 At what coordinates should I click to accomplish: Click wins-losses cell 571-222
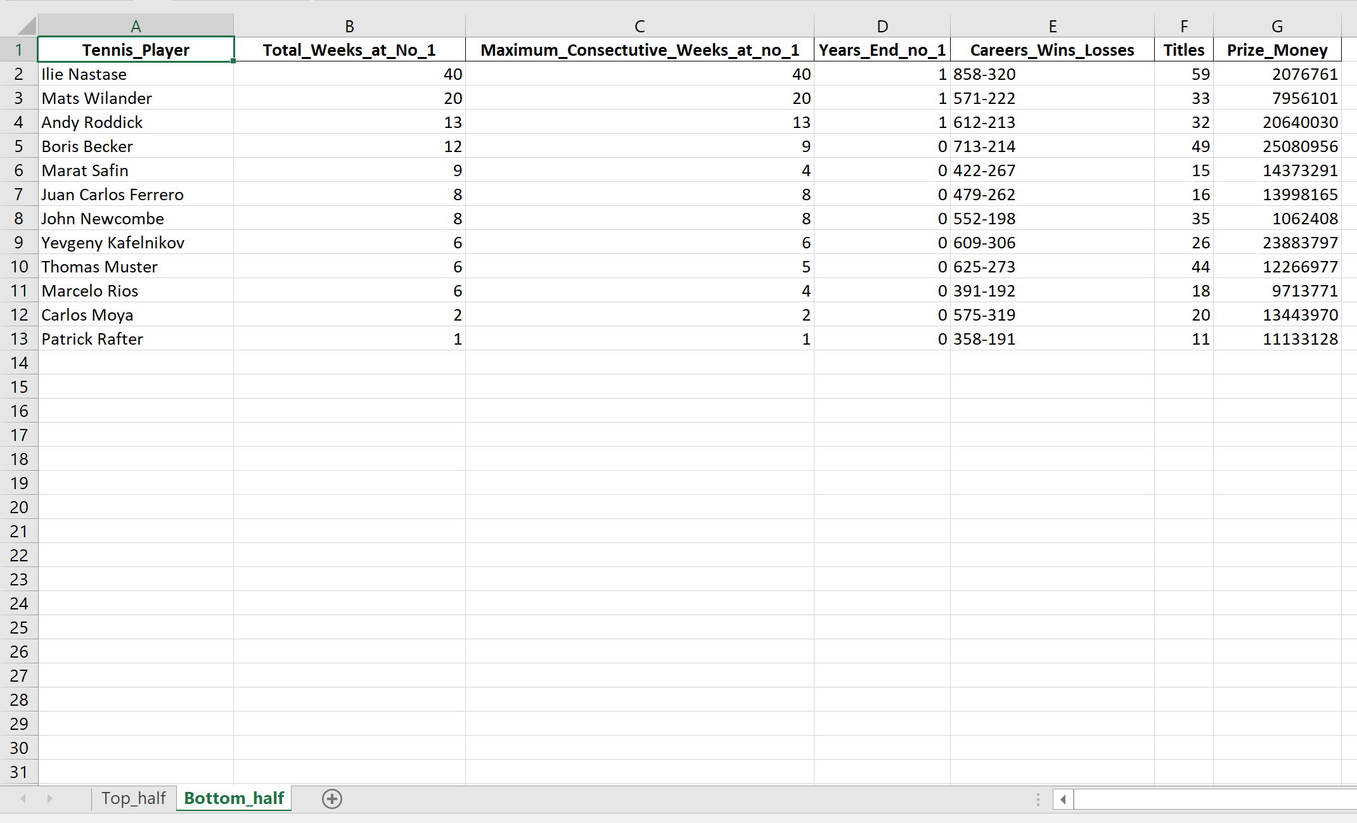1052,98
